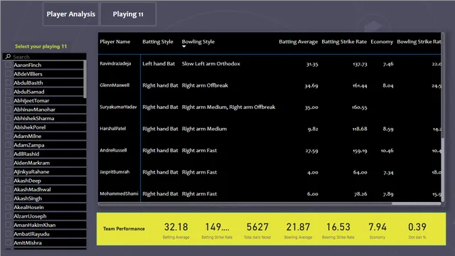Click team Batting Strike Rate card
The width and height of the screenshot is (455, 256).
pos(217,230)
